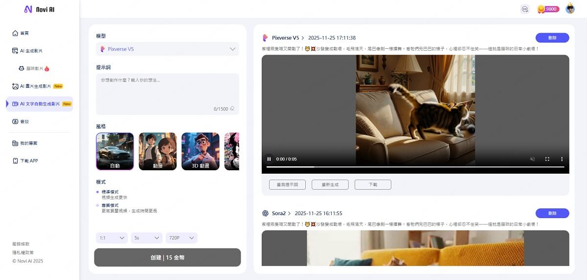
Task: Click the 我的專案 folder icon
Action: 15,143
